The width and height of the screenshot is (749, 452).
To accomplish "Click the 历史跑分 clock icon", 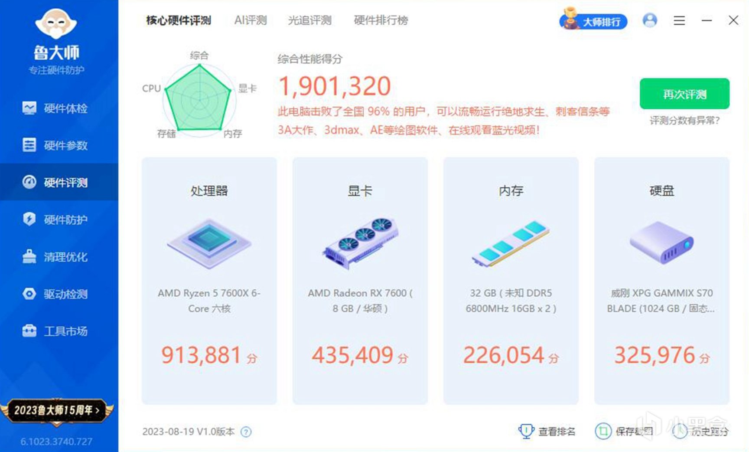I will [x=680, y=431].
